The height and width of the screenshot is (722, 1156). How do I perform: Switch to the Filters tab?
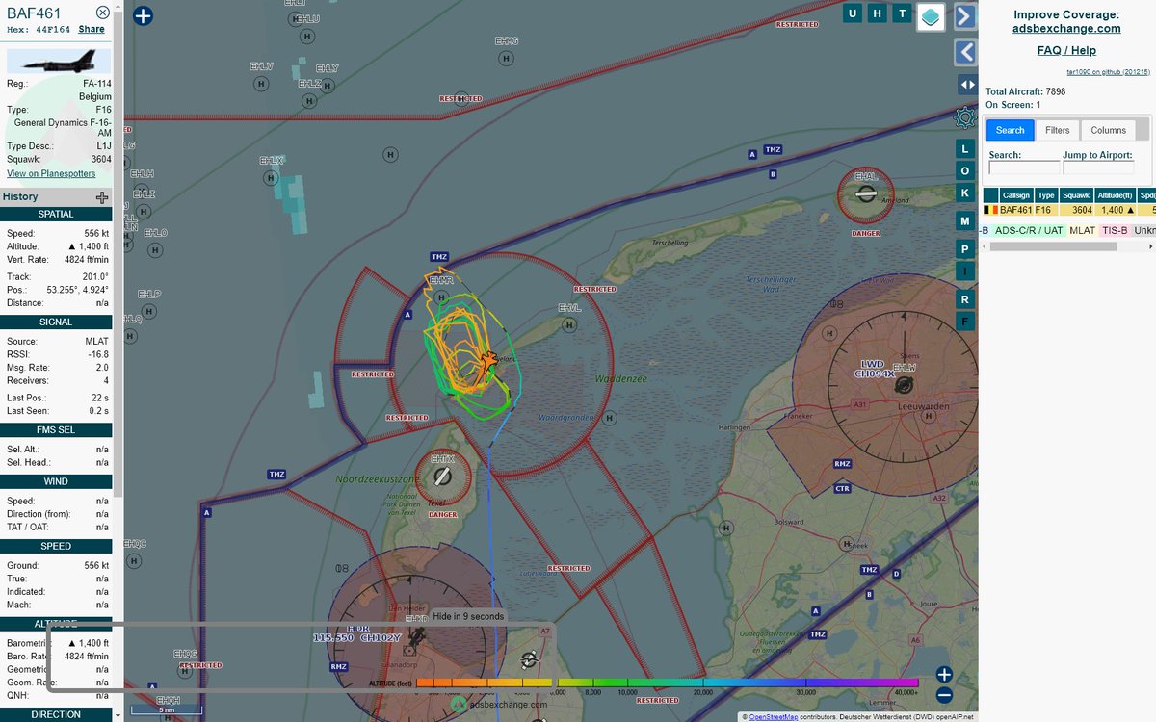[x=1057, y=130]
